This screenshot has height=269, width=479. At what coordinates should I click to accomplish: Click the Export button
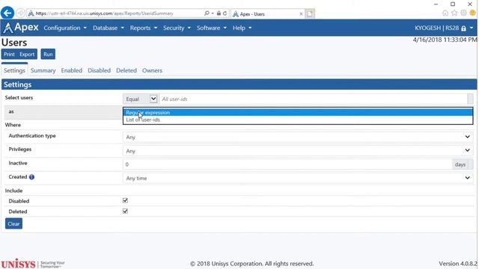coord(27,55)
